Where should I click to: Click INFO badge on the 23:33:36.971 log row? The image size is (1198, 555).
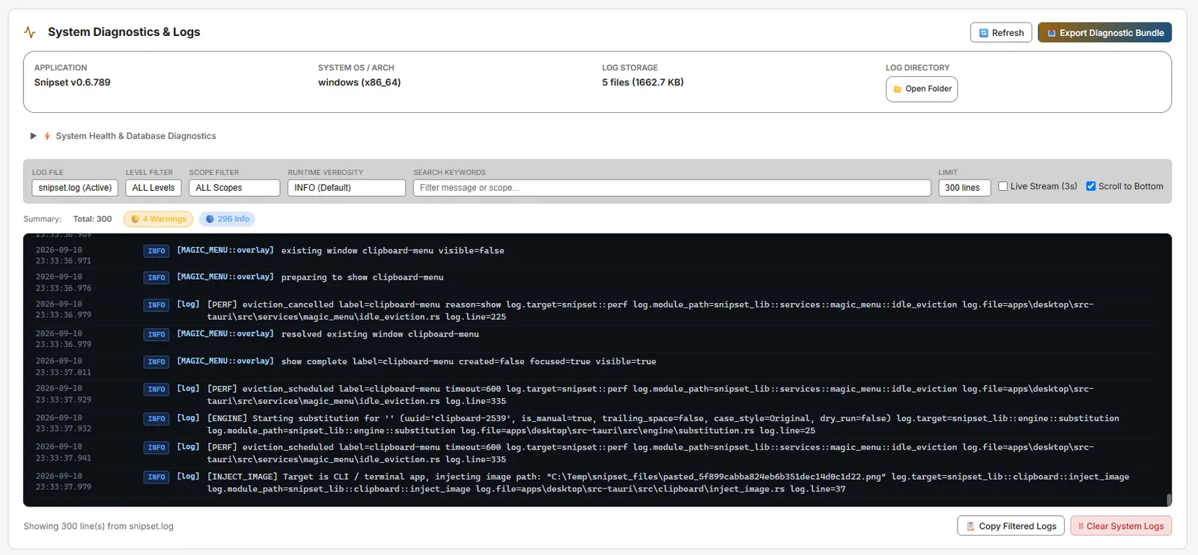156,251
